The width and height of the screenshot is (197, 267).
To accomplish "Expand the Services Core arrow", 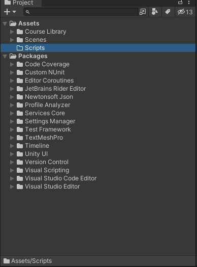I will [x=12, y=113].
